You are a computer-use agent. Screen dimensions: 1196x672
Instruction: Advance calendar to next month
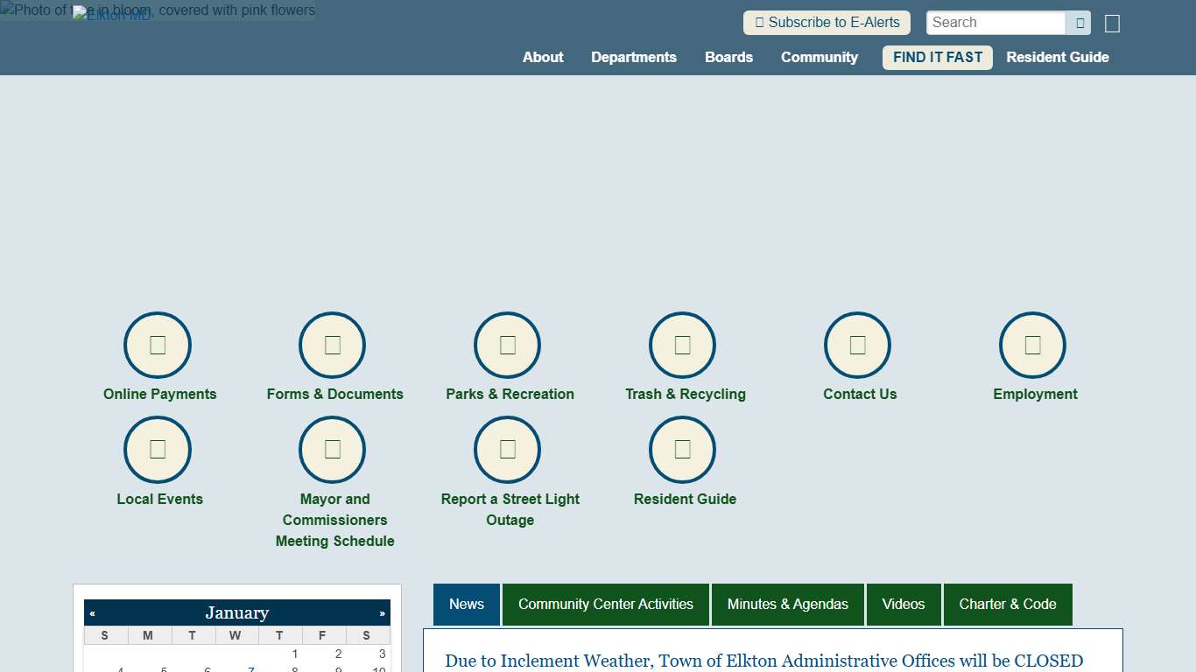382,613
